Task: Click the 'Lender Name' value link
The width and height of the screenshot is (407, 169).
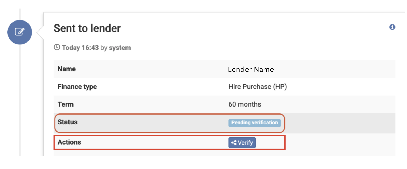Action: 251,69
